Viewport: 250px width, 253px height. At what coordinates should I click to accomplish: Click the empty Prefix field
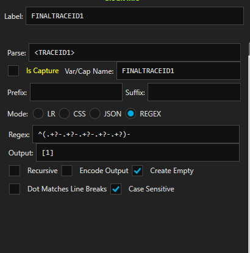[76, 92]
